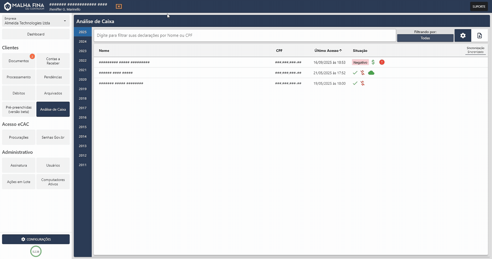Image resolution: width=492 pixels, height=259 pixels.
Task: Click the red alert icon on the first declaration
Action: tap(382, 62)
